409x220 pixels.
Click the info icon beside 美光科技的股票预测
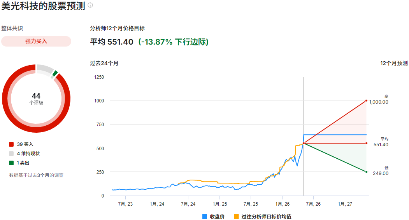90,5
